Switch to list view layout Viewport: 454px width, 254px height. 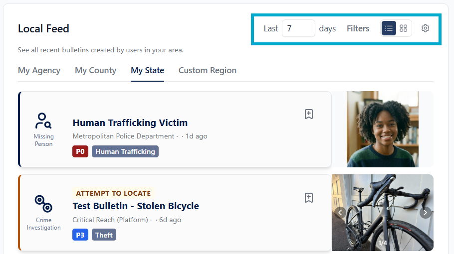click(x=389, y=28)
